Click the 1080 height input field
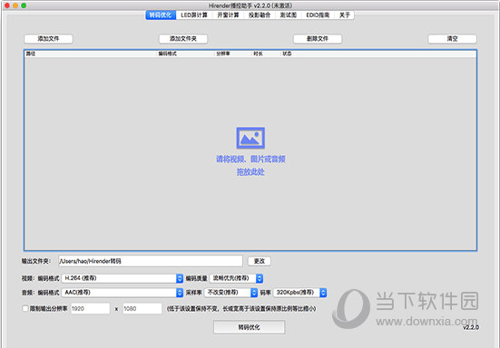500x348 pixels. (142, 308)
